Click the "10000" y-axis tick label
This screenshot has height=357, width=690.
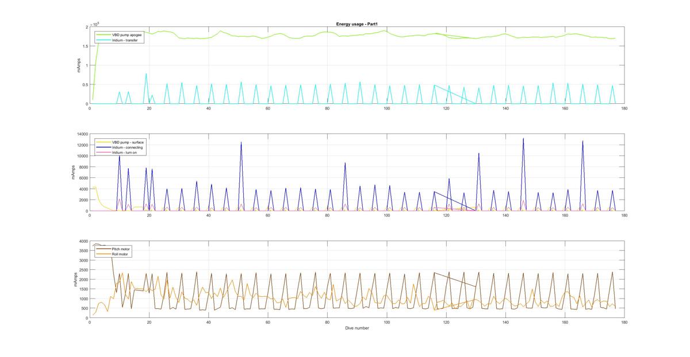(x=82, y=156)
